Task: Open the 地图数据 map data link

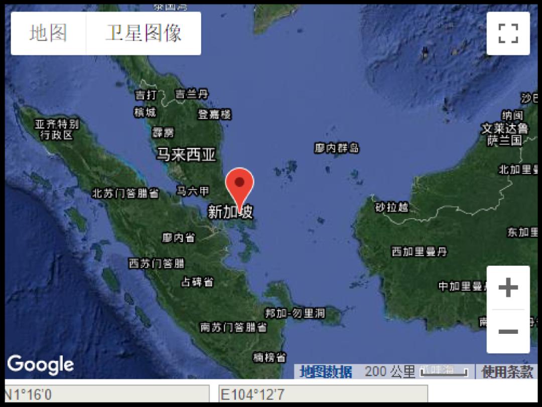Action: point(326,372)
